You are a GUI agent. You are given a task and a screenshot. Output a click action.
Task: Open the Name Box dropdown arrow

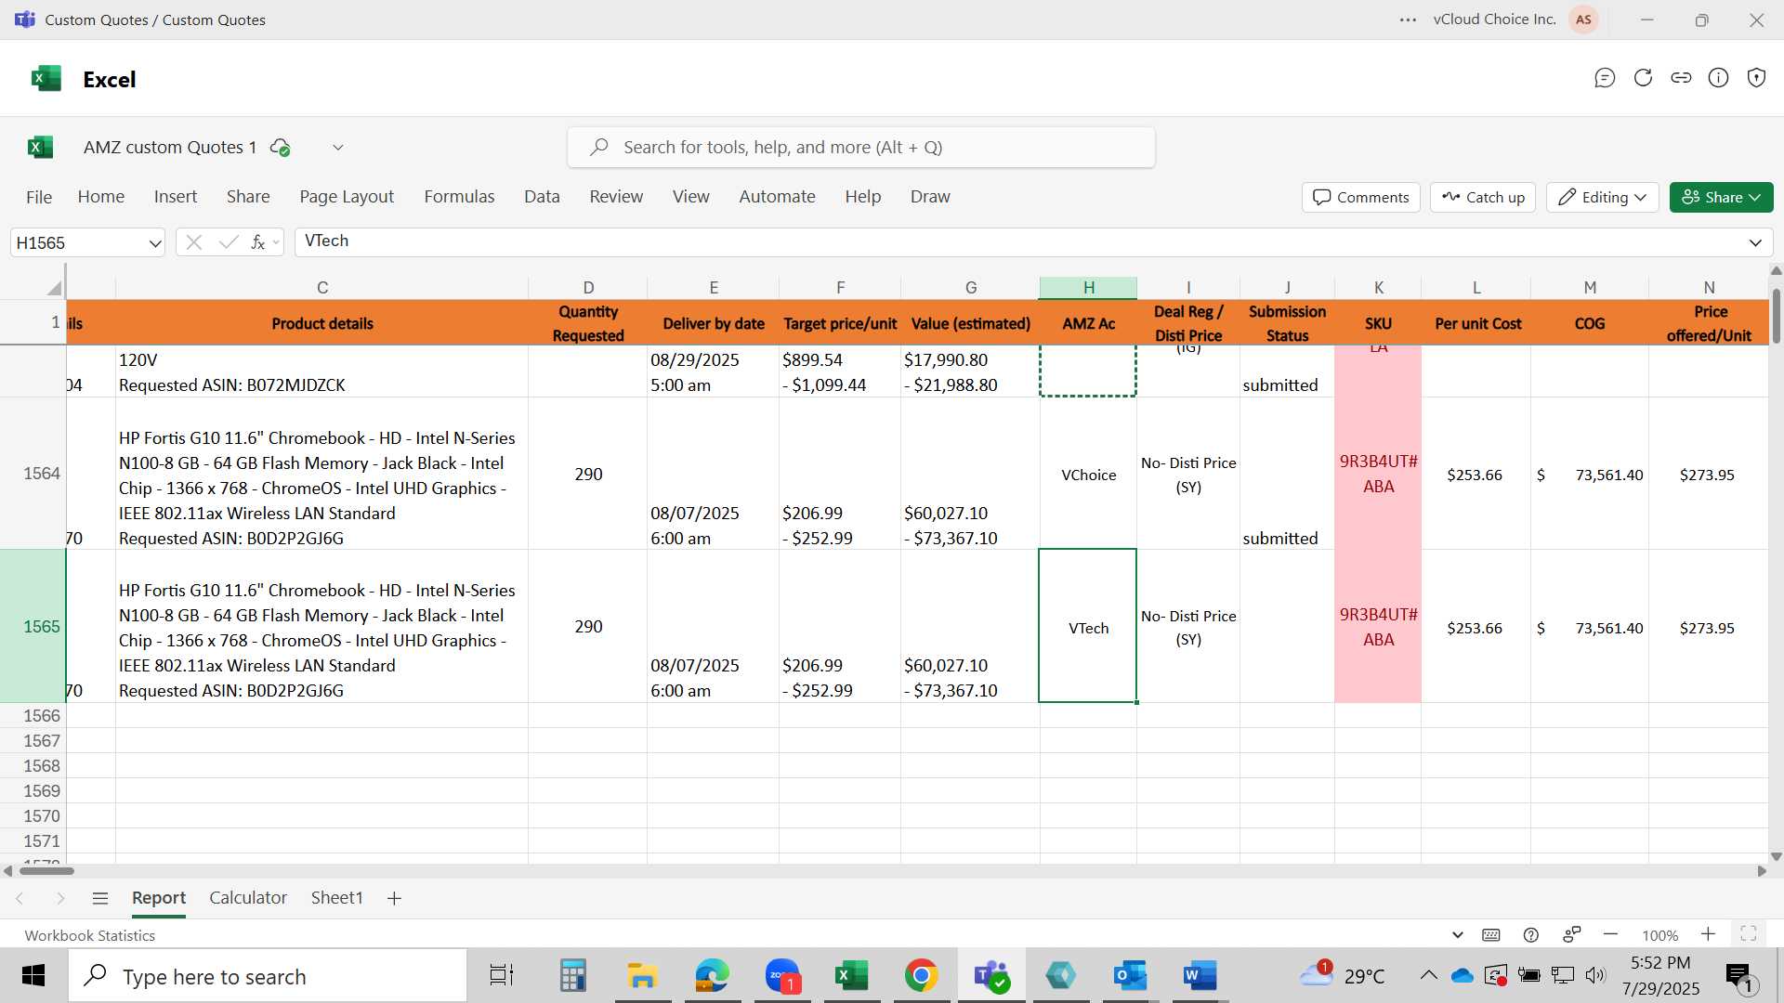154,243
